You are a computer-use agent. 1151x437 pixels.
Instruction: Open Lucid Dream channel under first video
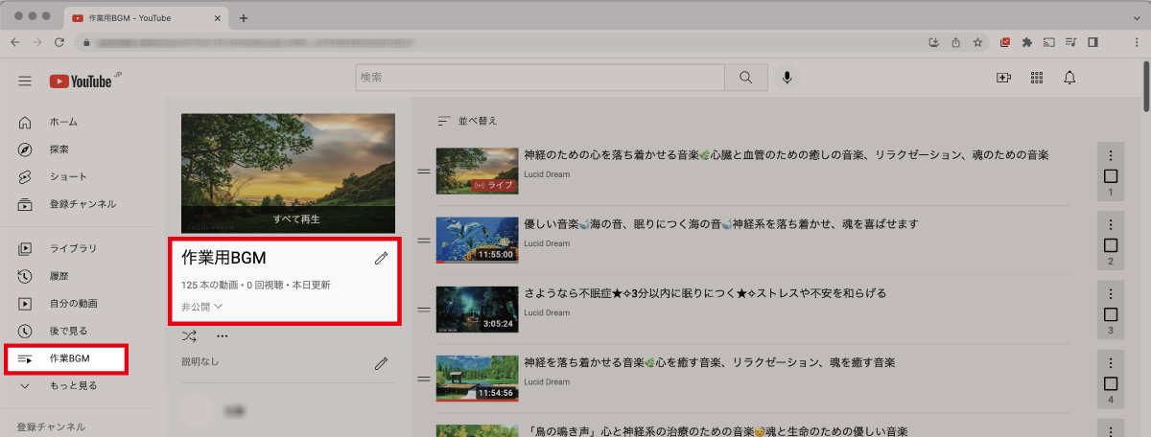pos(547,174)
